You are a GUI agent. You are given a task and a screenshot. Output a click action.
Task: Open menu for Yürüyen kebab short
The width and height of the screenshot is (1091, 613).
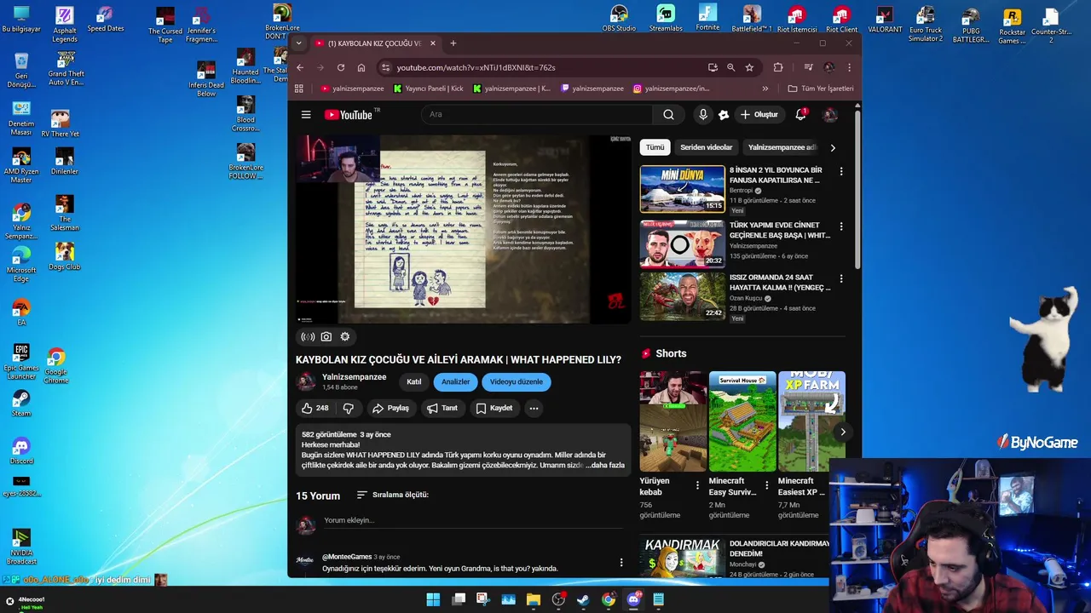coord(697,485)
